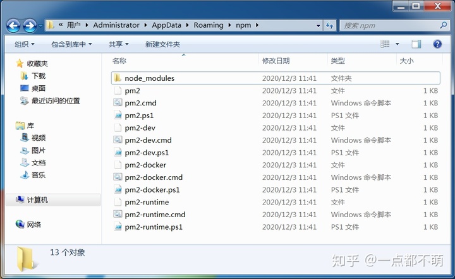
Task: Expand the arrow after Administrator in breadcrumb
Action: [x=145, y=25]
